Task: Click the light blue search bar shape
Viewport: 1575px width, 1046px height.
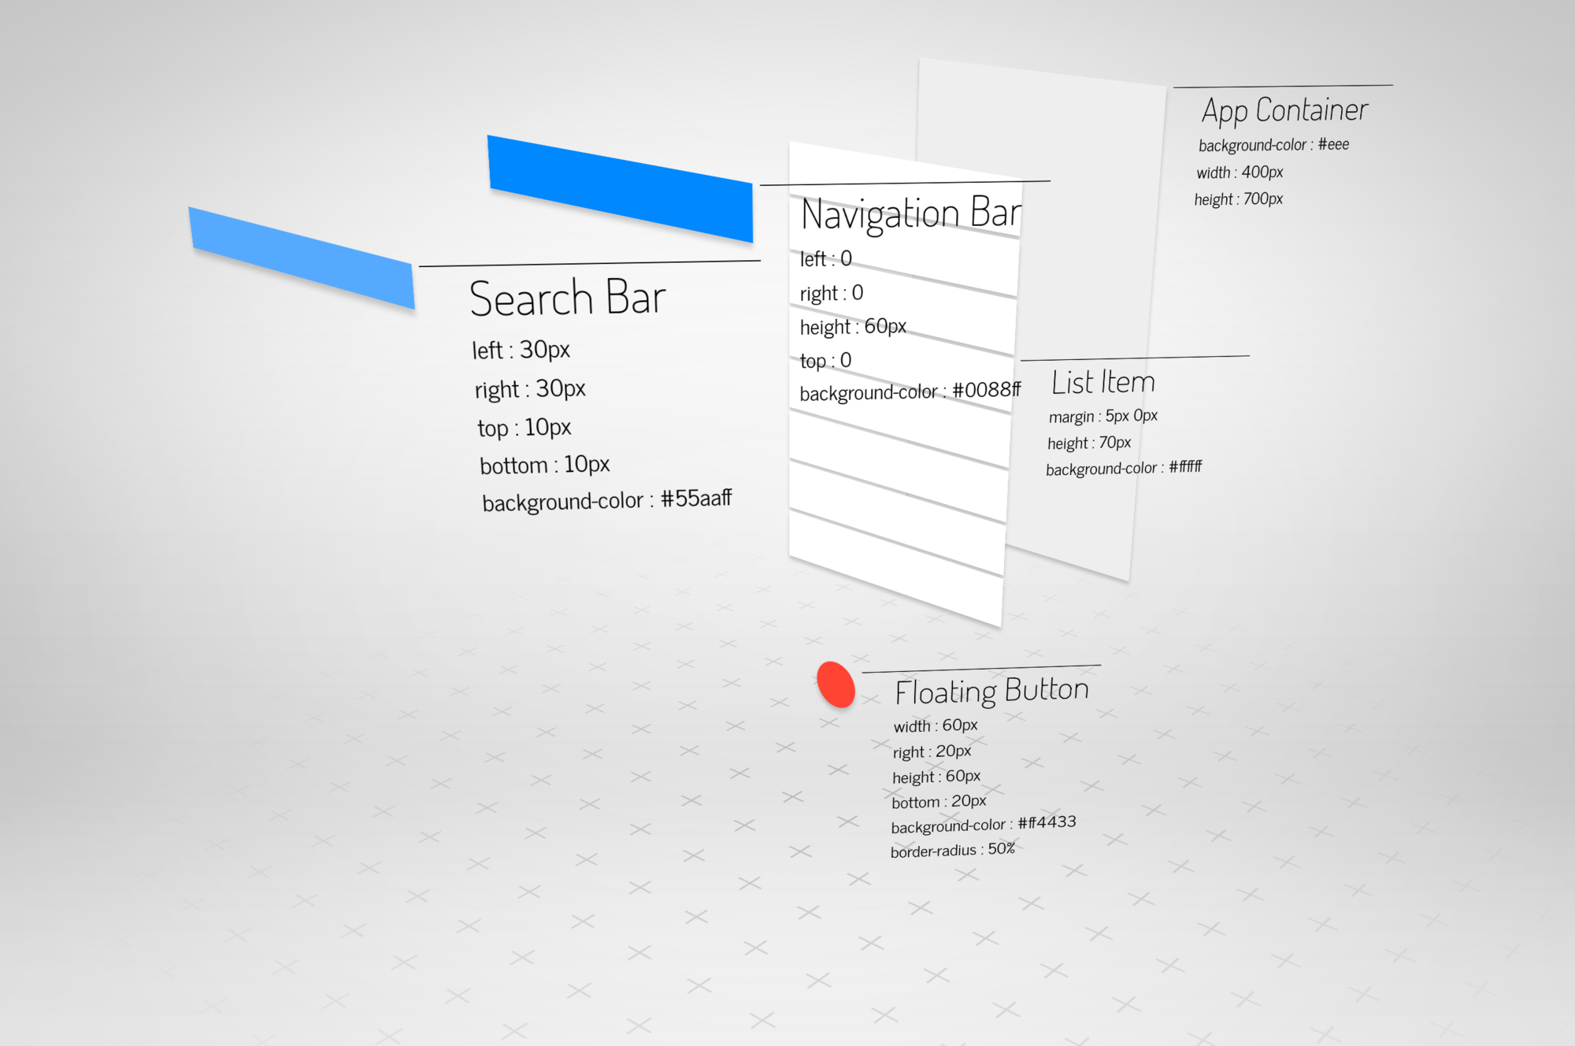Action: coord(302,257)
